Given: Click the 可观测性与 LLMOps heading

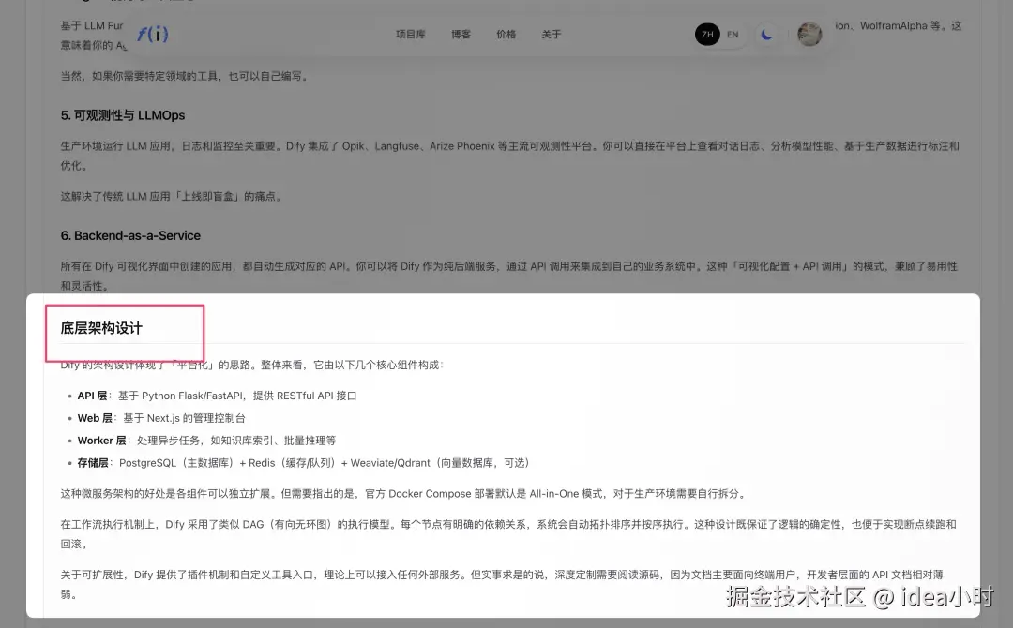Looking at the screenshot, I should 120,115.
